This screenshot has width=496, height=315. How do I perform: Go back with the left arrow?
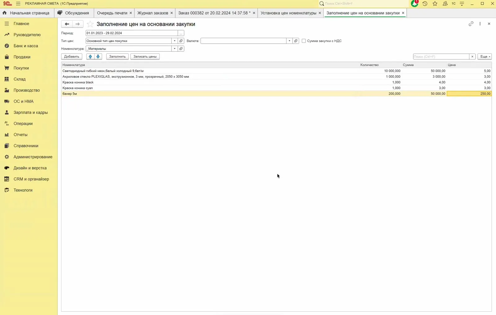[67, 24]
